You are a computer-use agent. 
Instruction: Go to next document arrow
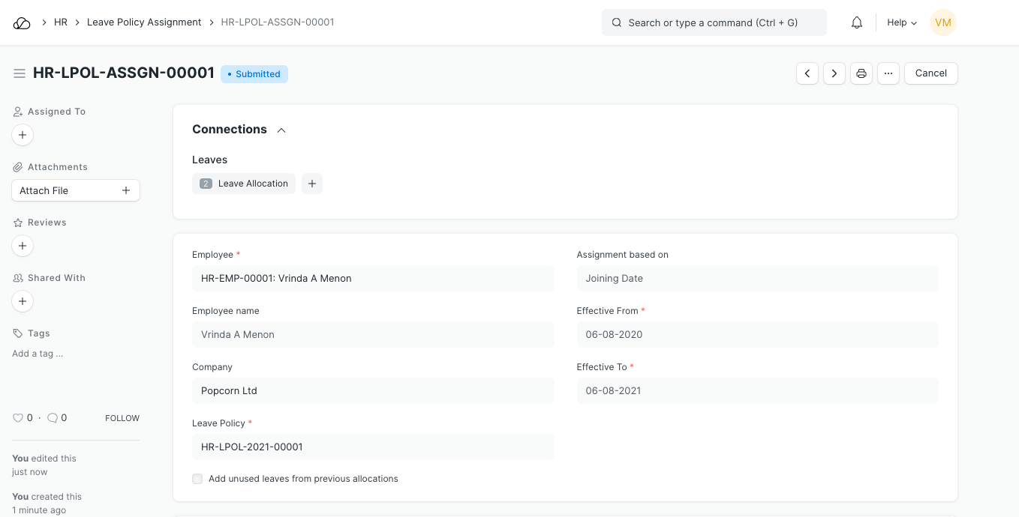coord(834,73)
